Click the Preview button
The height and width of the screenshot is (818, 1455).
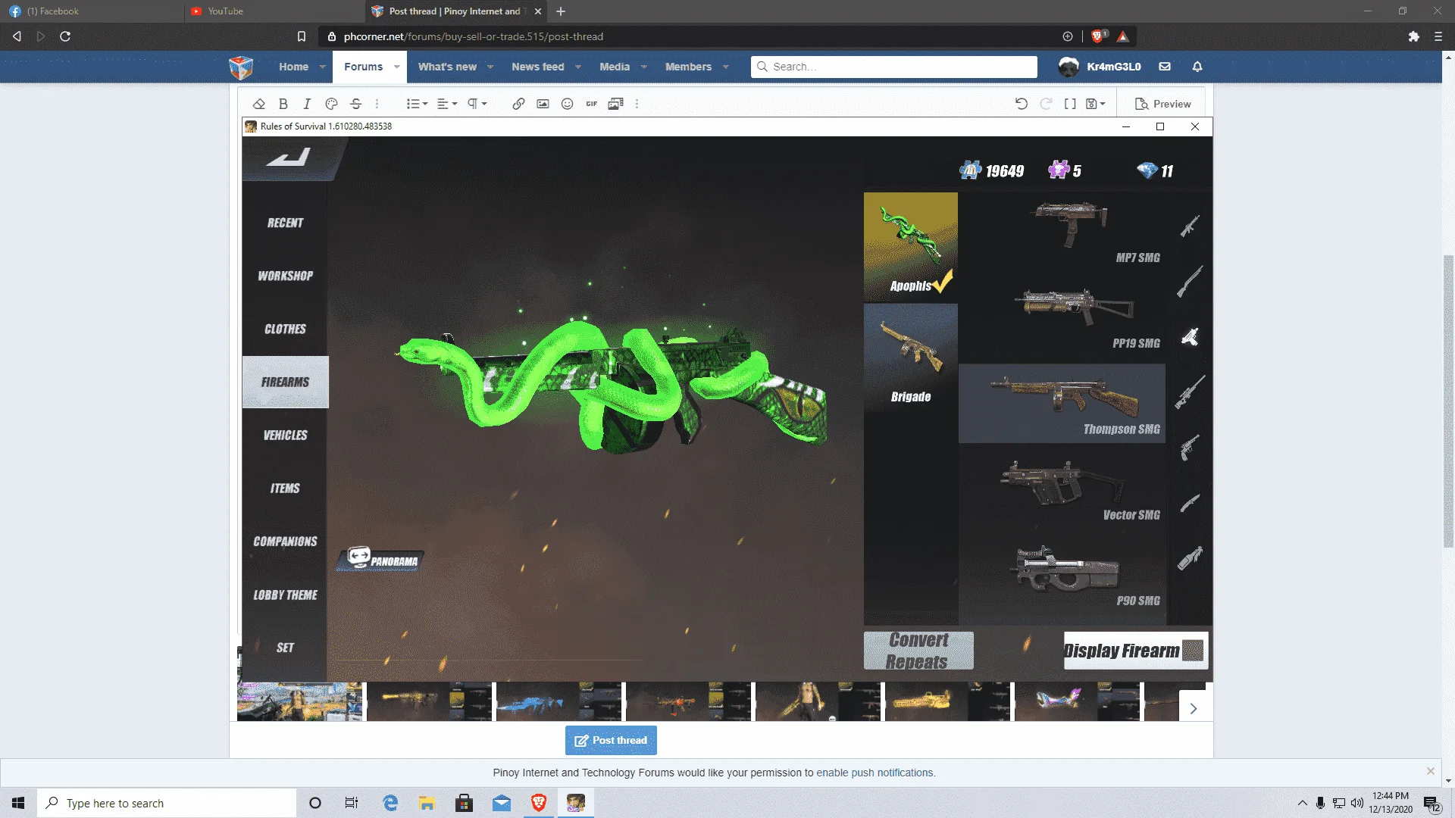(1162, 104)
